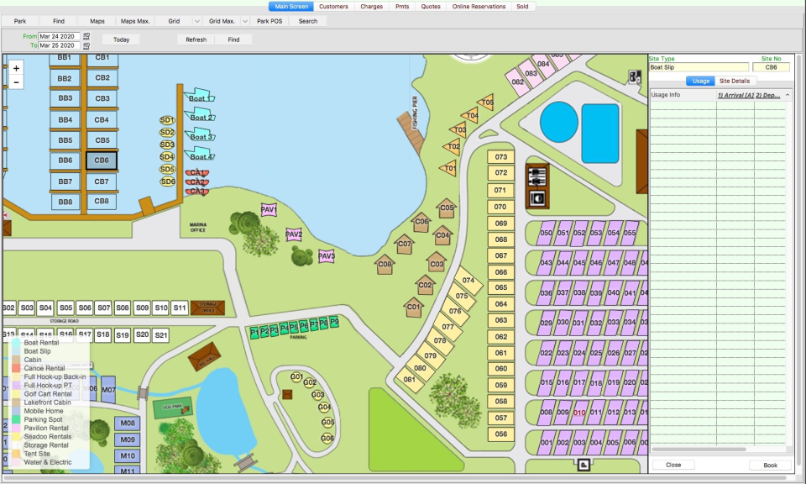806x484 pixels.
Task: Switch to the Customers tab
Action: coord(334,6)
